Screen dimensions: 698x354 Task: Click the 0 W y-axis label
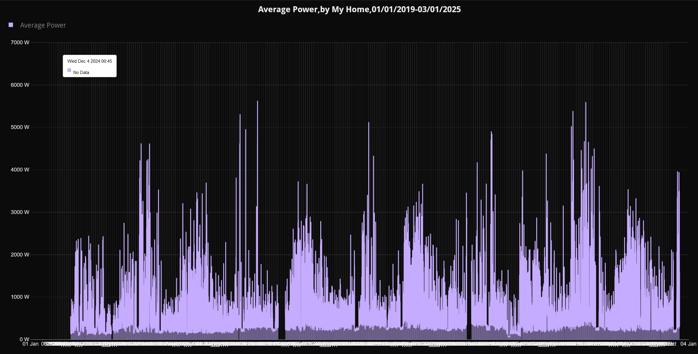pos(24,339)
